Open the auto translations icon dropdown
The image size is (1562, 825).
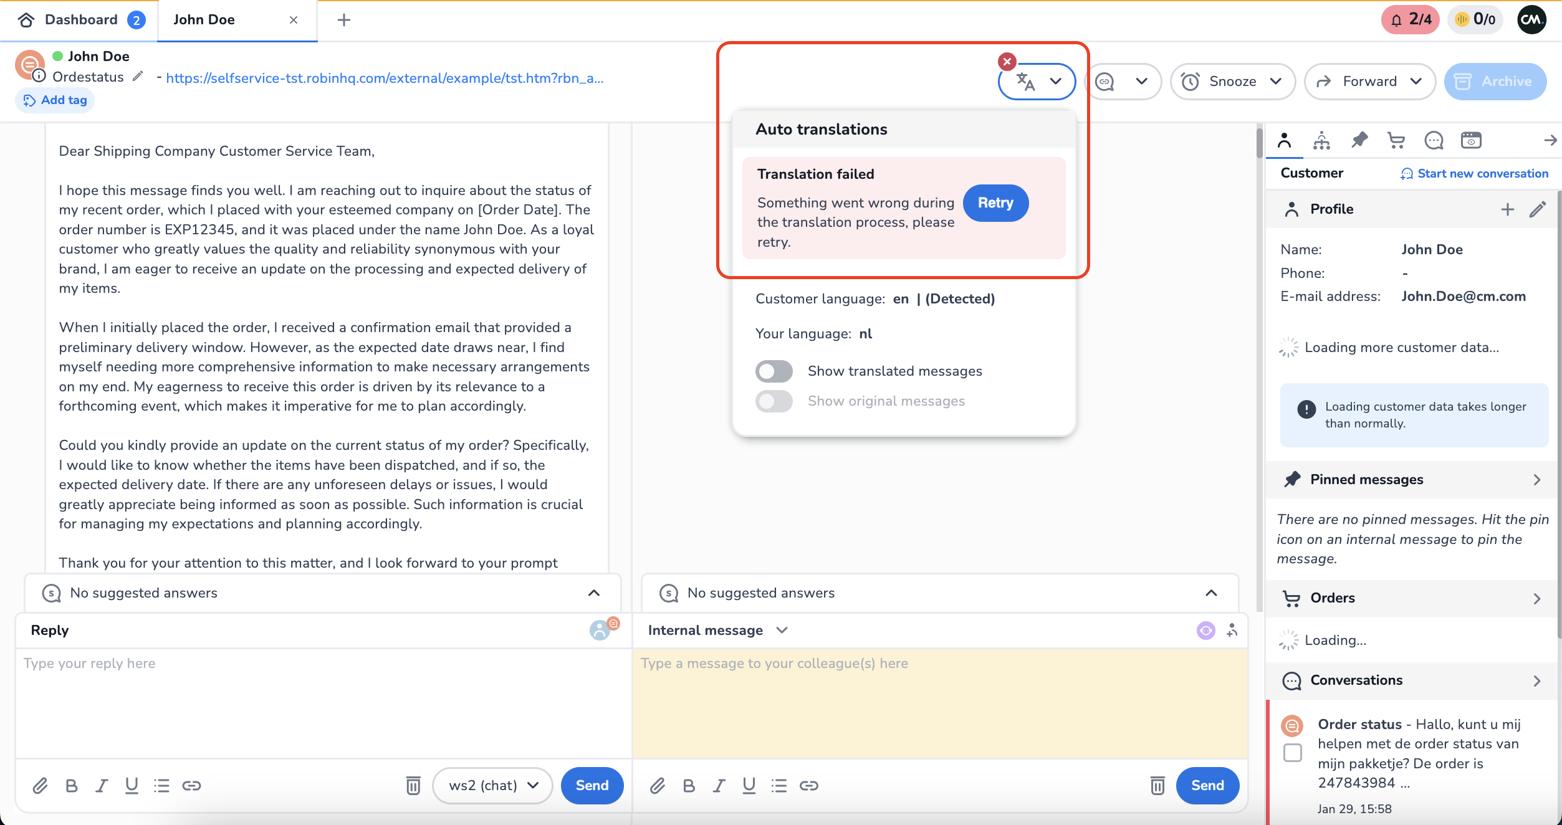tap(1036, 82)
